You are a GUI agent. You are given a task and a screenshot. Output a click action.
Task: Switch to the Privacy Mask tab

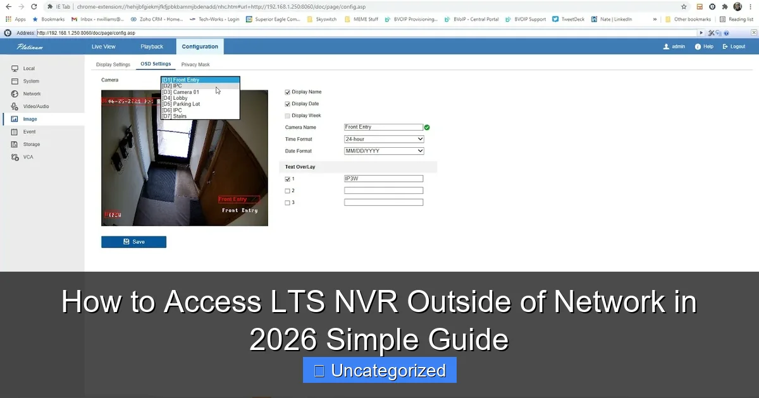[195, 64]
